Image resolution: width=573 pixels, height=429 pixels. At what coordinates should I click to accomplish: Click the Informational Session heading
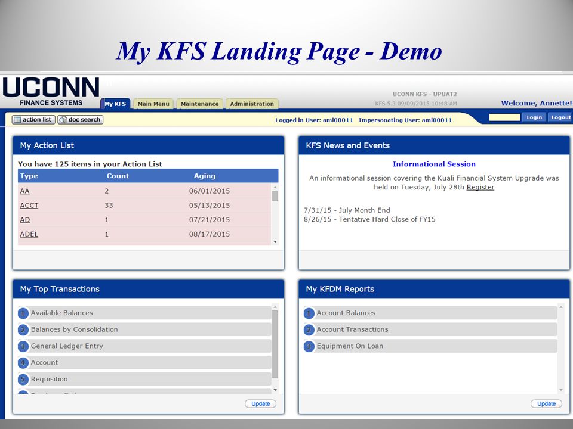tap(434, 164)
